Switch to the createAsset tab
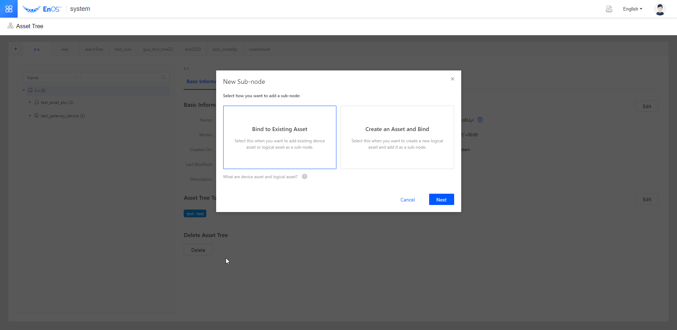 [260, 49]
